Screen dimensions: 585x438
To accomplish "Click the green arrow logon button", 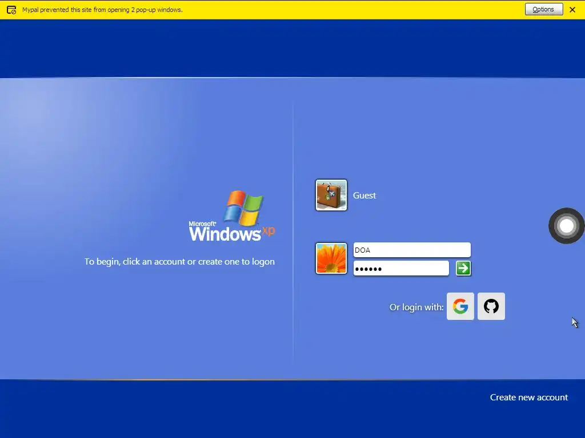I will pos(463,269).
